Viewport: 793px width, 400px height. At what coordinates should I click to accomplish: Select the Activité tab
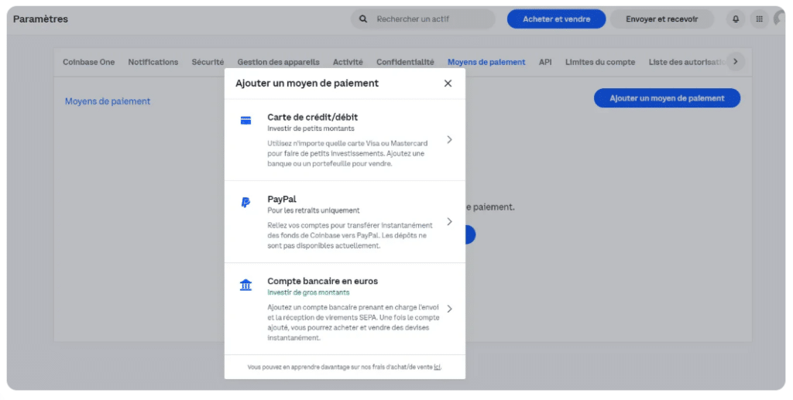(x=348, y=62)
